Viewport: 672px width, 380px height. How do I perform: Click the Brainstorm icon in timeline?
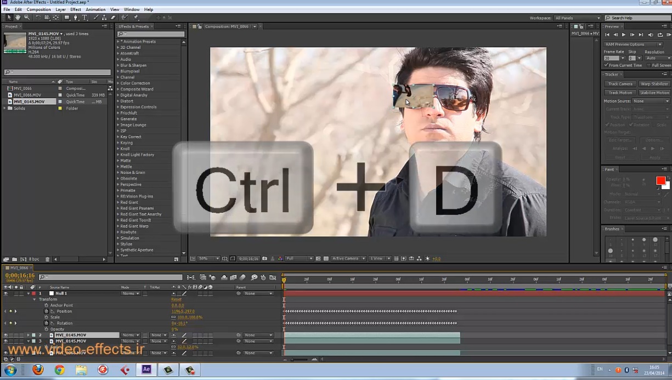click(x=254, y=277)
